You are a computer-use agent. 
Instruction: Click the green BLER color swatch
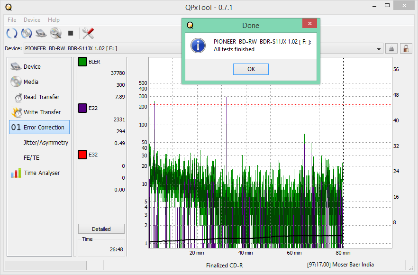pos(82,62)
